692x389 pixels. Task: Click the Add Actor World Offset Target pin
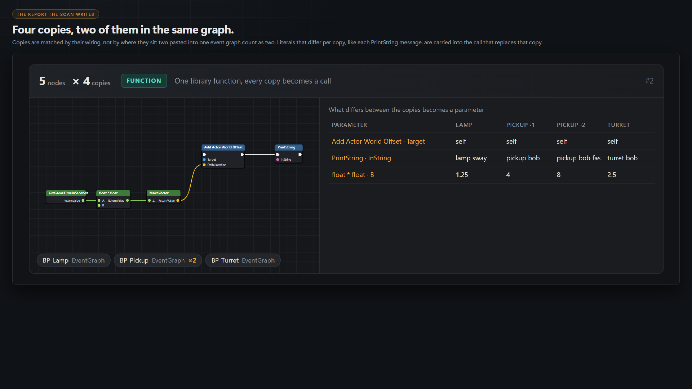204,160
